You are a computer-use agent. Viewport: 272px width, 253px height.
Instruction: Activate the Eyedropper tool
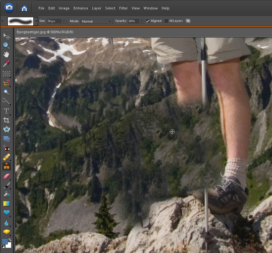click(x=7, y=64)
